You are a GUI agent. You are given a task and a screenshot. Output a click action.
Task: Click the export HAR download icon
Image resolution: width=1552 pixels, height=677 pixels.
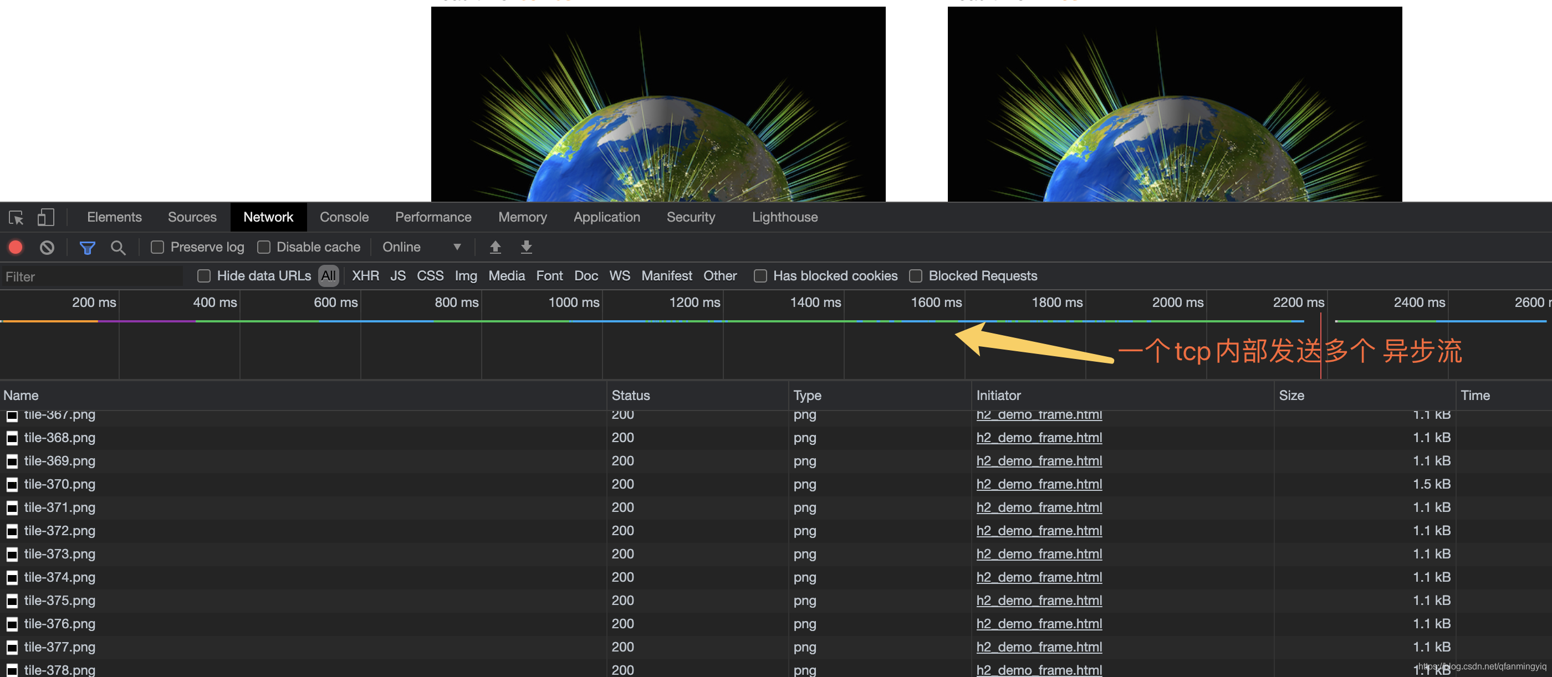pos(526,247)
